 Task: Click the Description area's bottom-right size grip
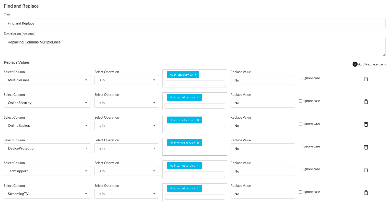pyautogui.click(x=384, y=54)
